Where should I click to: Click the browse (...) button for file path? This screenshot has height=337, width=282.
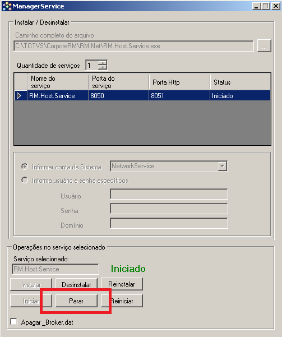[264, 45]
